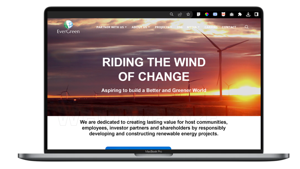Visit the CAREERS page link
This screenshot has height=169, width=300.
211,27
